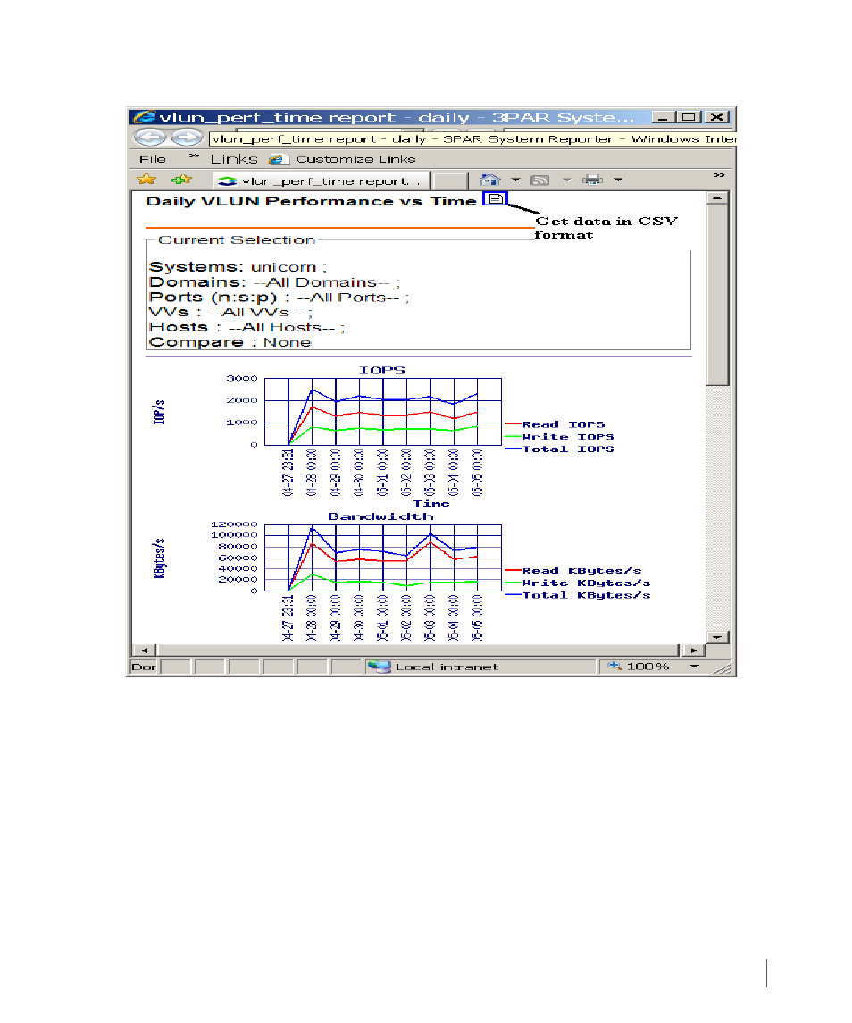
Task: Click the Links toolbar label
Action: (234, 159)
